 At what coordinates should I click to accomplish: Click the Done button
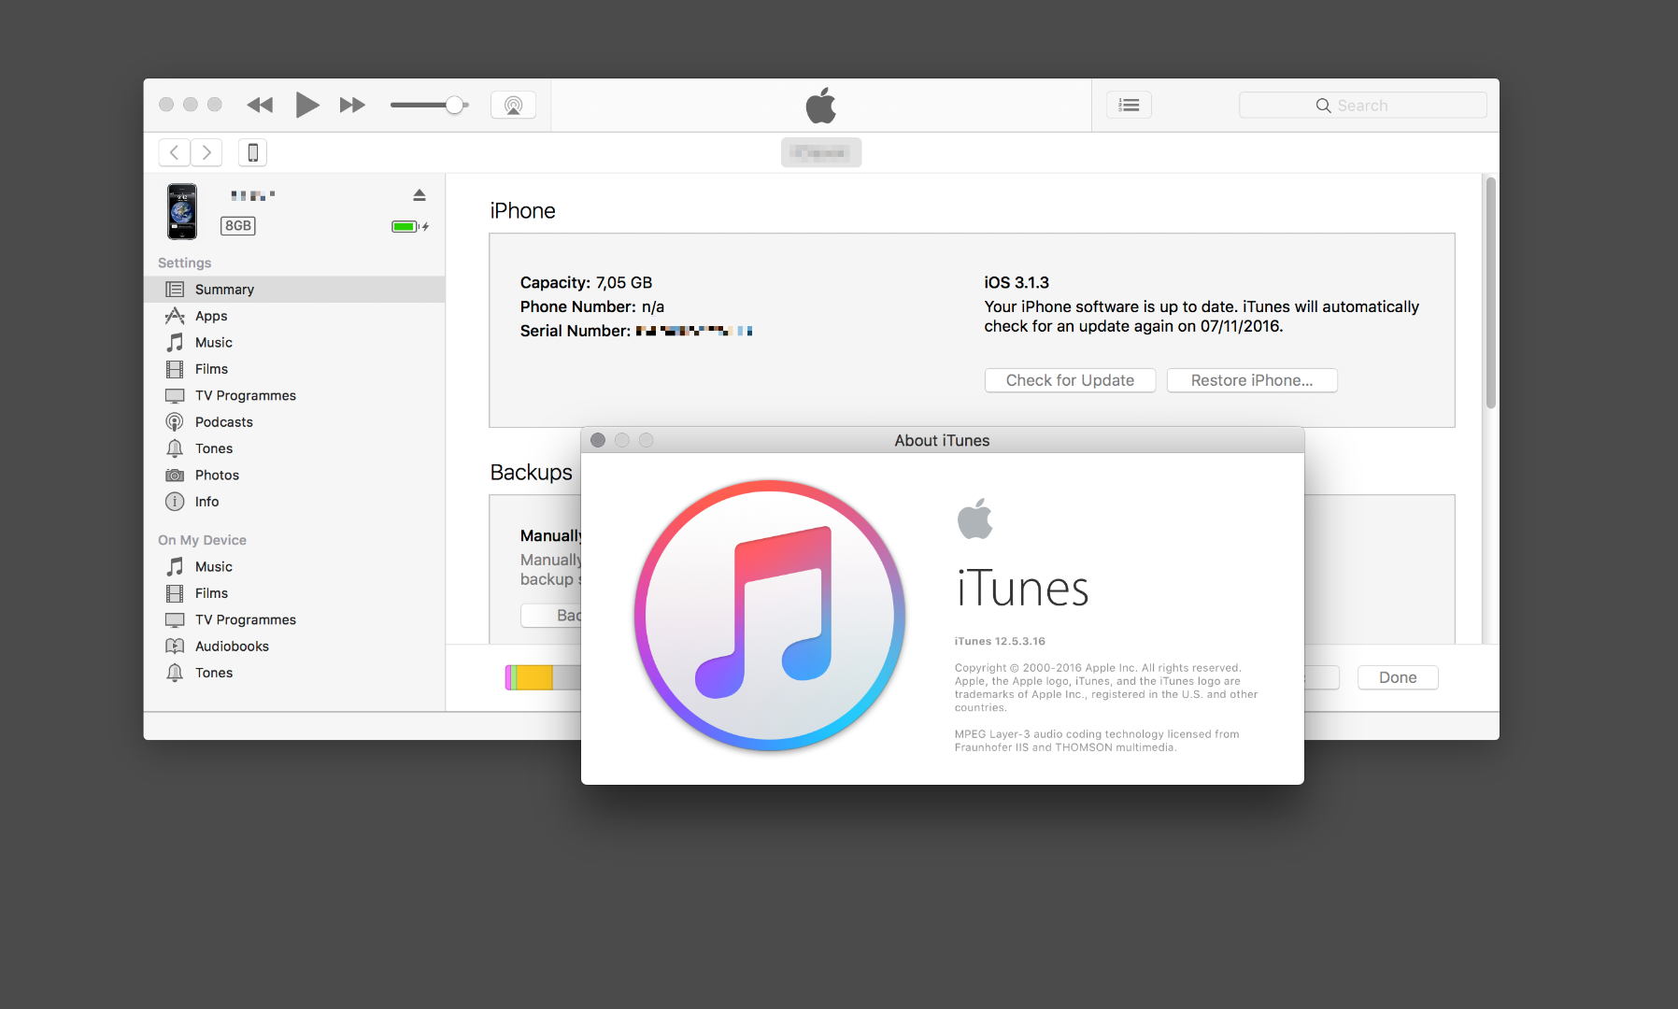[1398, 677]
